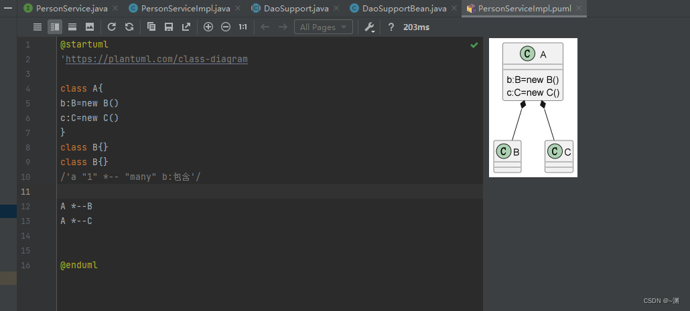Click line number 16 in gutter
Viewport: 690px width, 311px height.
(25, 266)
